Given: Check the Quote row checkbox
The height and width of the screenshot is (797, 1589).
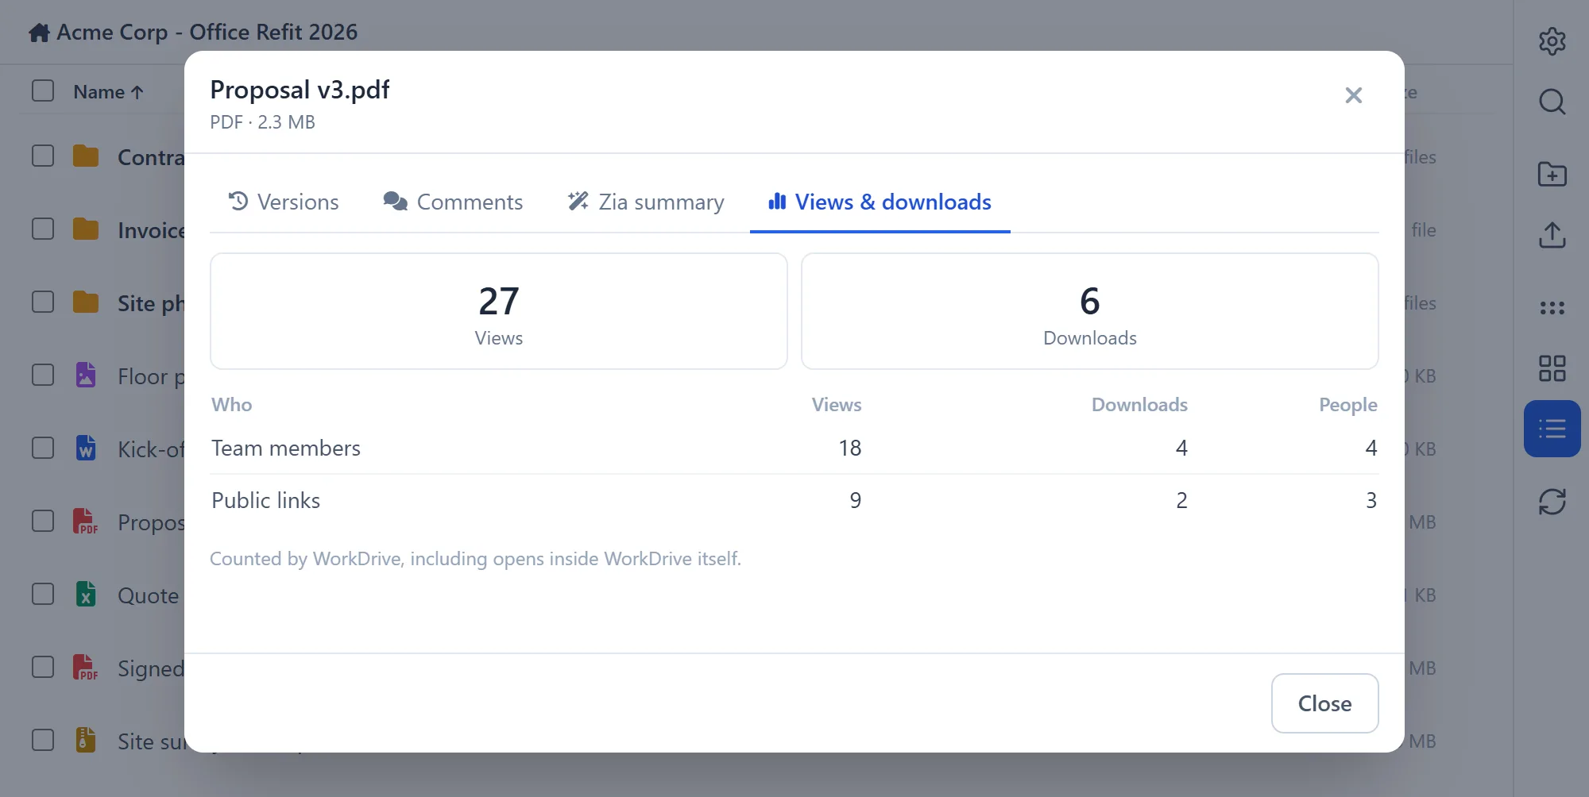Looking at the screenshot, I should coord(43,594).
